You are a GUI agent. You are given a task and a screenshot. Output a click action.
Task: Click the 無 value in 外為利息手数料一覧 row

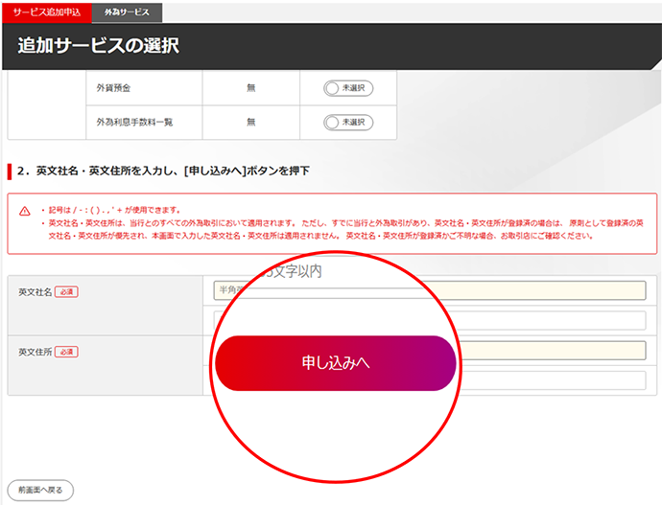coord(251,123)
